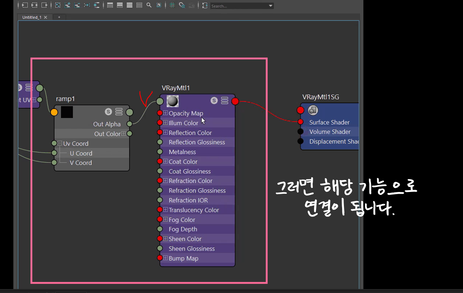
Task: Click the graph hierarchy layout icon
Action: coord(97,5)
